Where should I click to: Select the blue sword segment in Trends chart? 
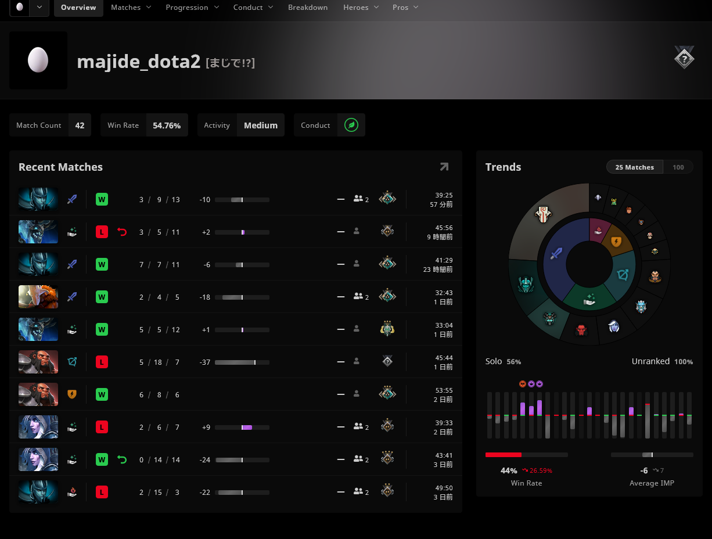[556, 253]
